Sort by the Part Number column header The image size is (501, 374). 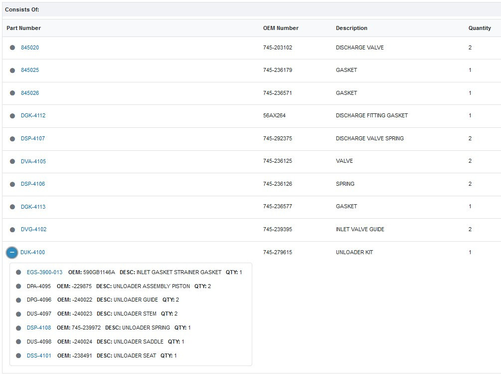(24, 28)
